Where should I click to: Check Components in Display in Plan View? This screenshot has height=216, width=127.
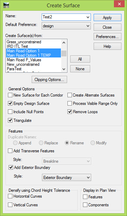(x=85, y=205)
